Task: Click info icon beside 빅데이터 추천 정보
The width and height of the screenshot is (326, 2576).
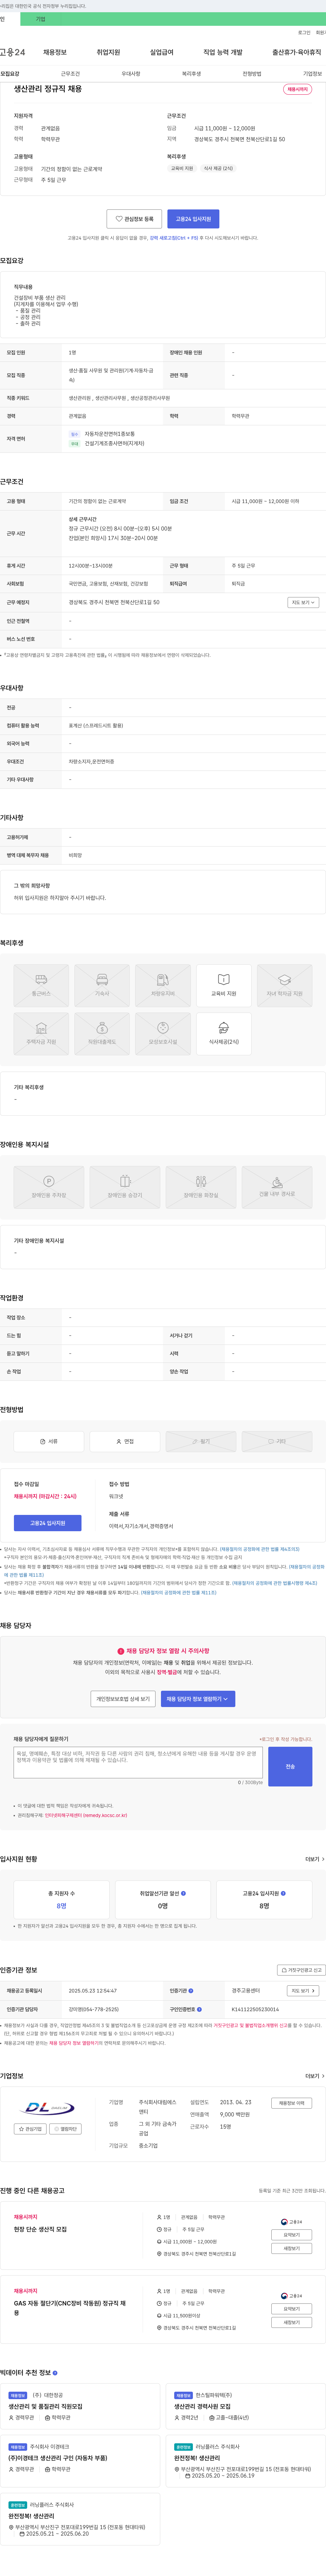Action: pos(55,2373)
